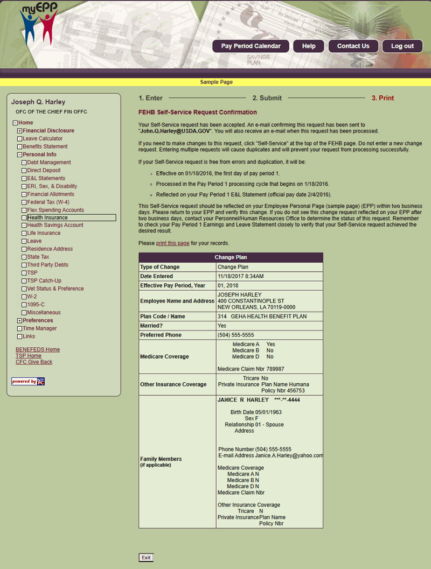The height and width of the screenshot is (569, 431).
Task: Open Federal Tax (W-4) item
Action: pyautogui.click(x=48, y=202)
